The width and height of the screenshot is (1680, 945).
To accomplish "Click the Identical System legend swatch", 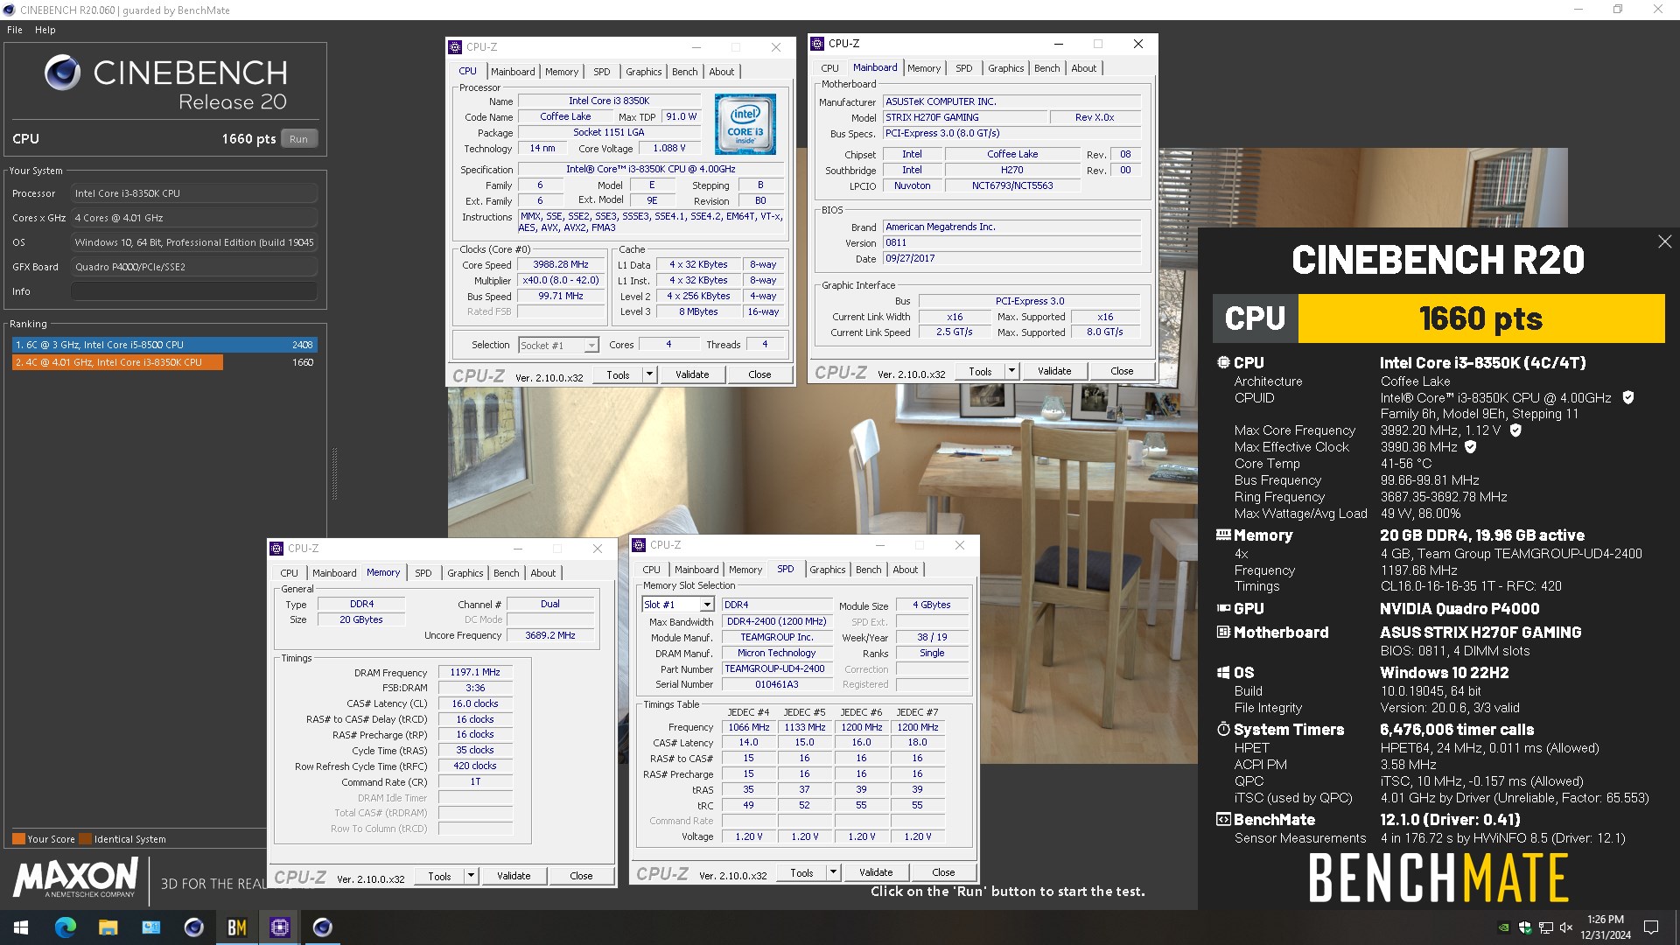I will 86,839.
